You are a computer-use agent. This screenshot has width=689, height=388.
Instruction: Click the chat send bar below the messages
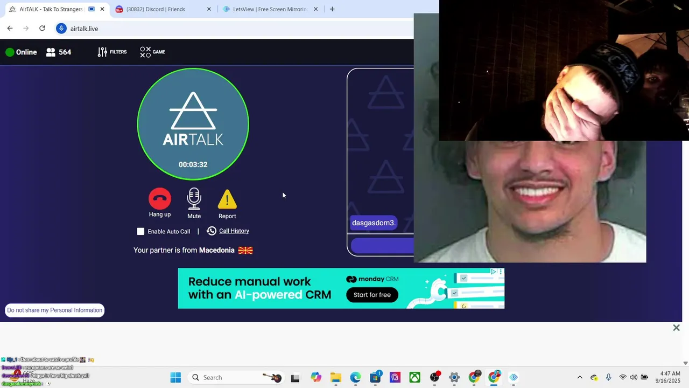pos(382,246)
